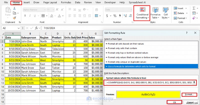Screen dimensions: 200x105
Task: Click Insert cells button
Action: pyautogui.click(x=180, y=8)
